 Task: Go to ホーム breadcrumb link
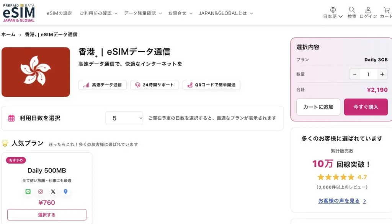(x=8, y=34)
